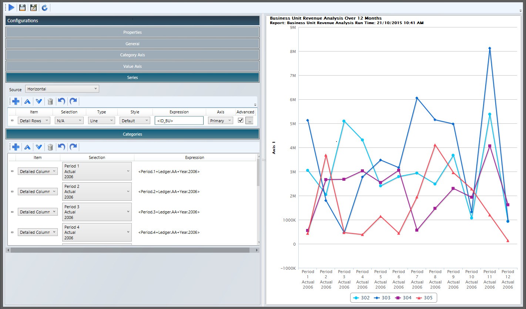This screenshot has height=309, width=526.
Task: Collapse the Categories section header
Action: coord(133,134)
